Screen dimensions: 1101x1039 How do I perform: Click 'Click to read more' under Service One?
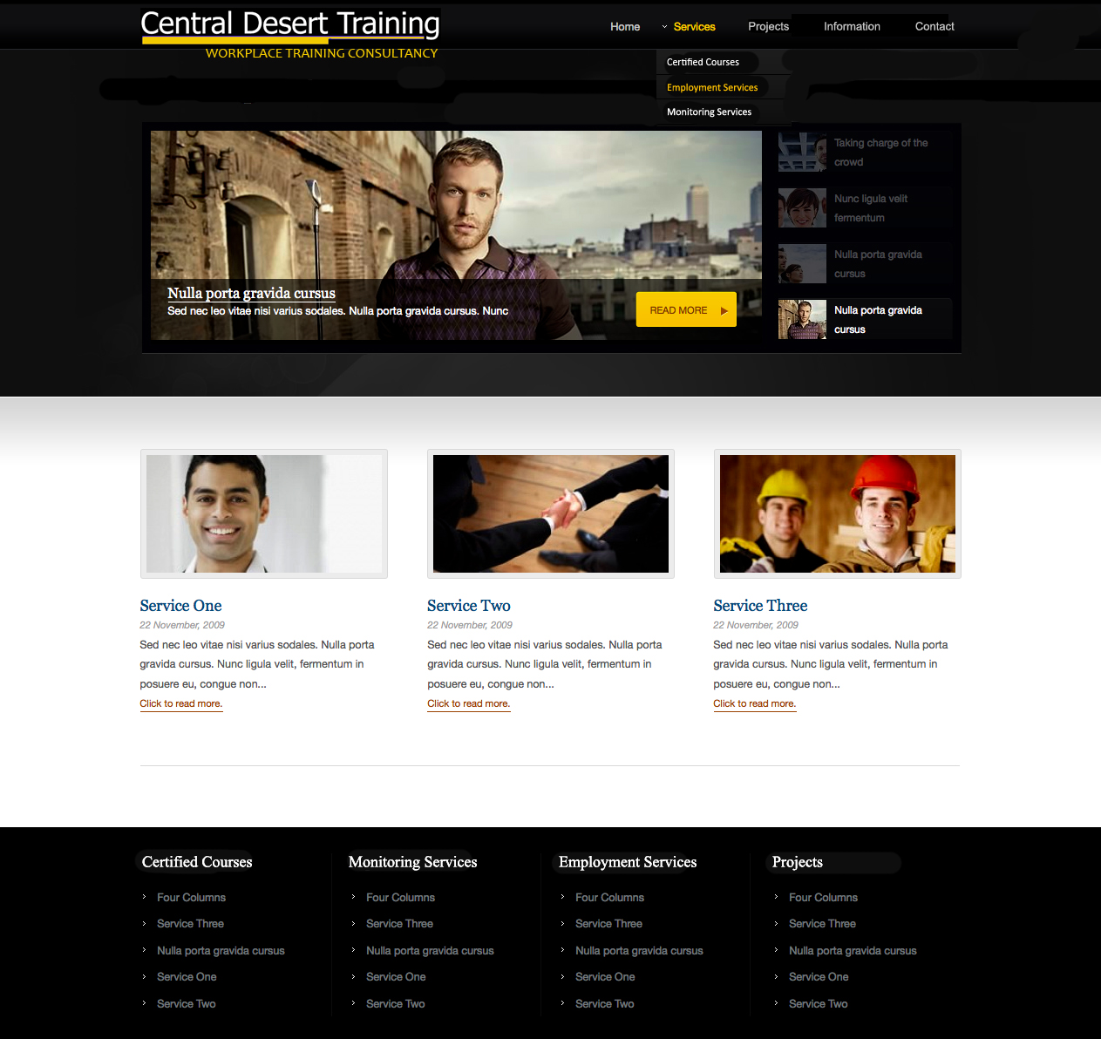181,703
